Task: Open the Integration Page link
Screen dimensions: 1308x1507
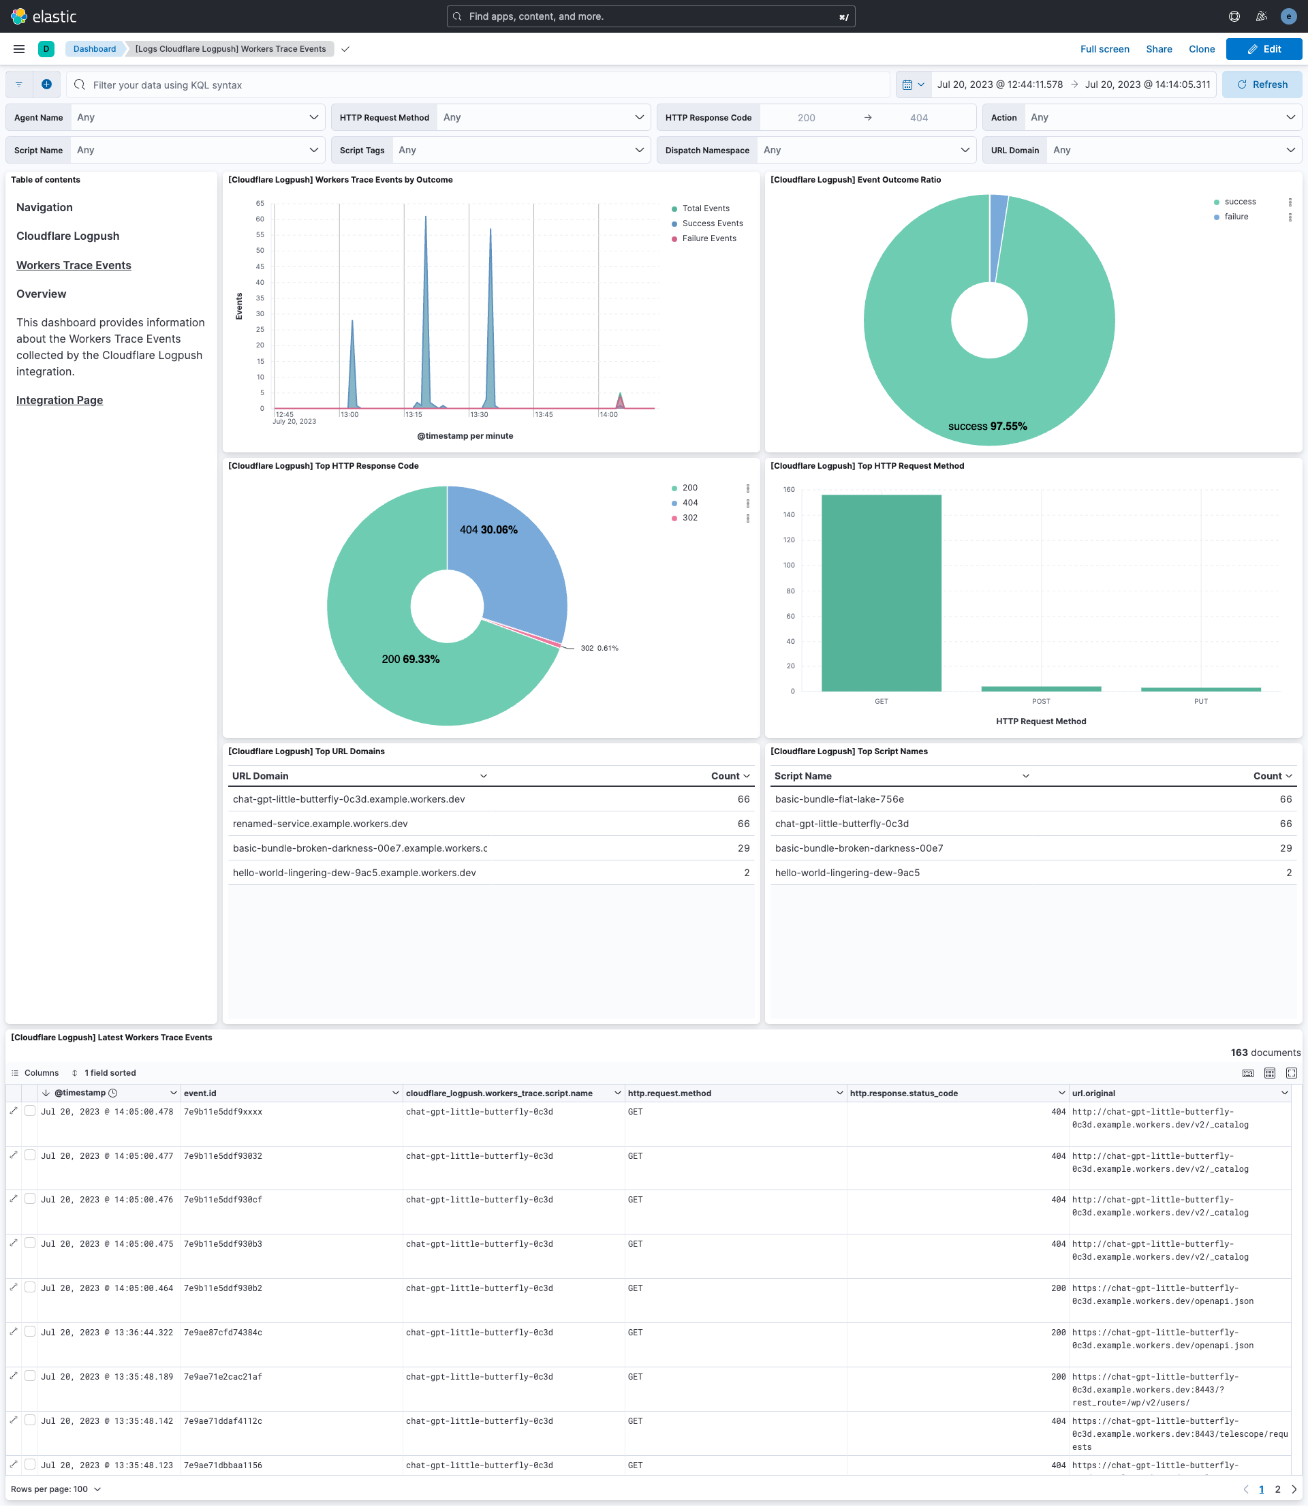Action: 59,400
